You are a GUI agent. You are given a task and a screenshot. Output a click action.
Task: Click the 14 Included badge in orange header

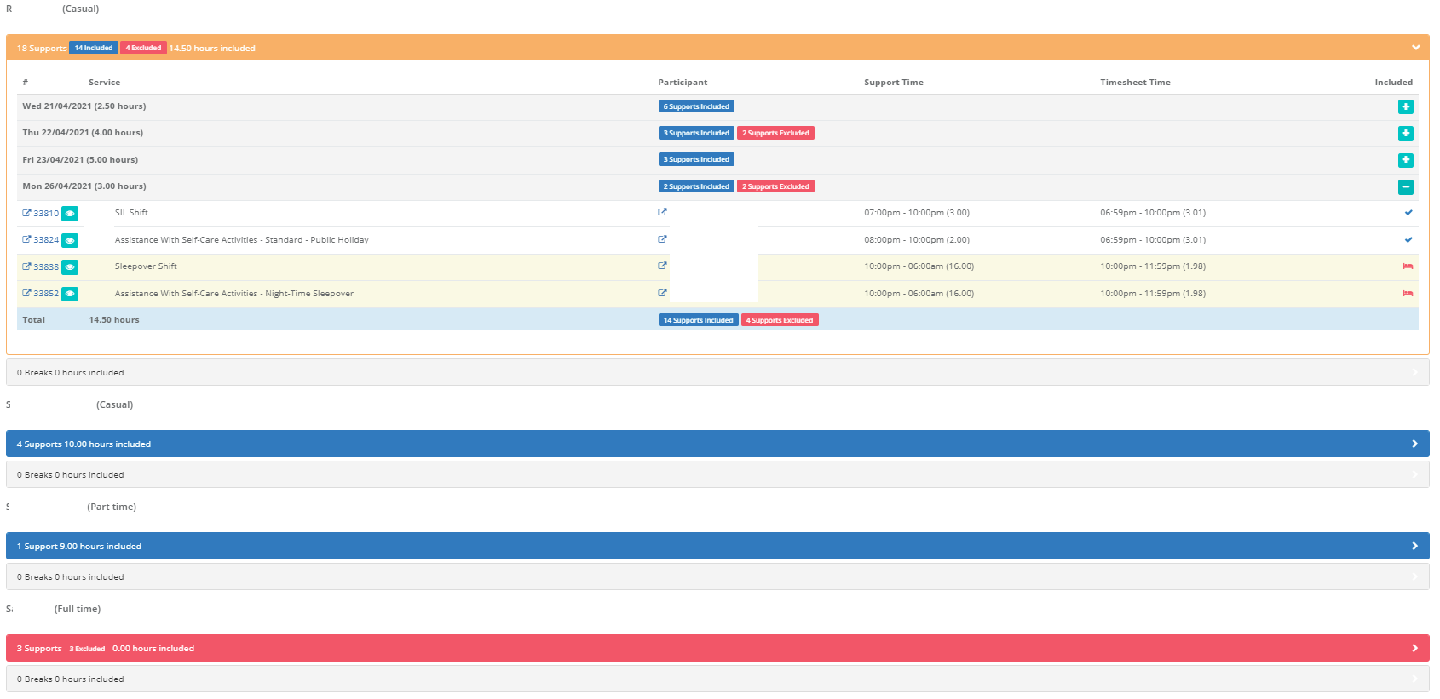tap(94, 48)
